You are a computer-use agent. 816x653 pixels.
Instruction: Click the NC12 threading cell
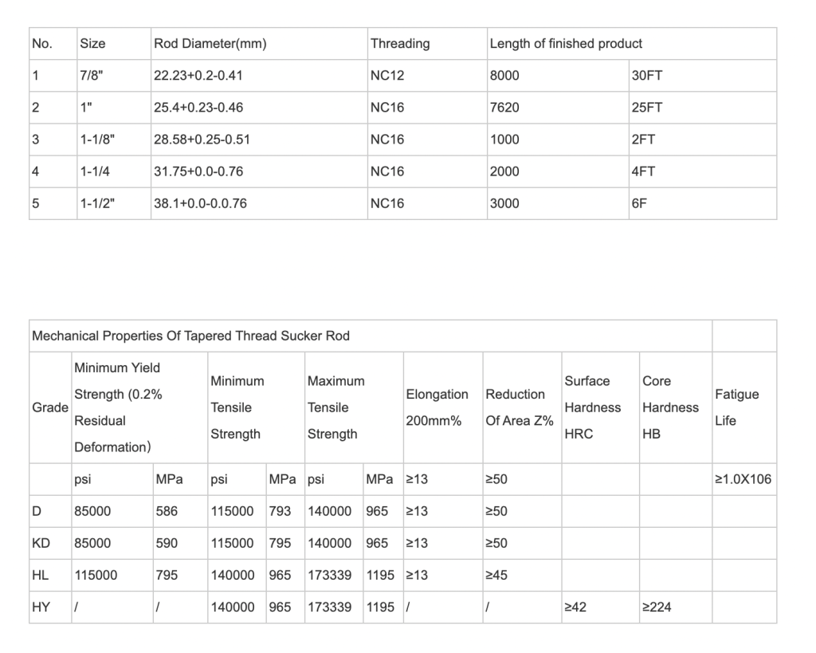tap(387, 76)
